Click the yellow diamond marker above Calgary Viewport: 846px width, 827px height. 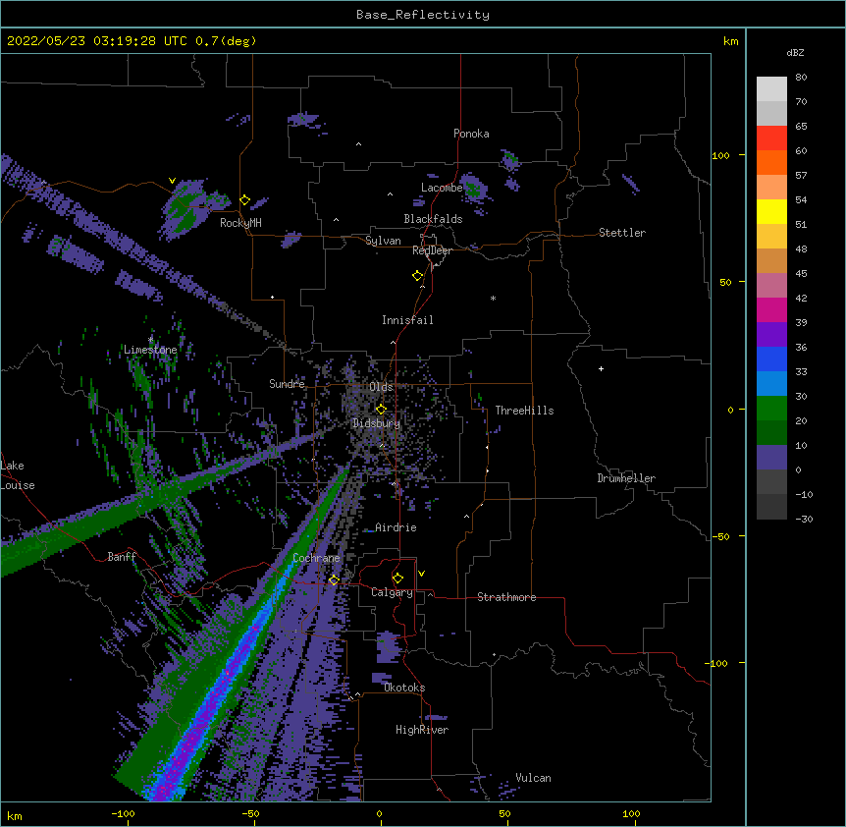397,579
